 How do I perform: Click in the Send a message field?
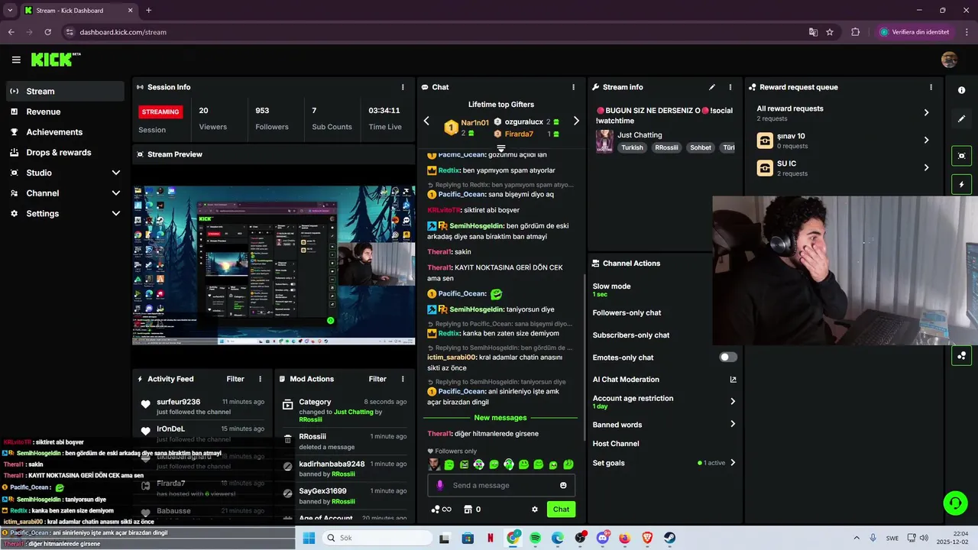point(501,485)
